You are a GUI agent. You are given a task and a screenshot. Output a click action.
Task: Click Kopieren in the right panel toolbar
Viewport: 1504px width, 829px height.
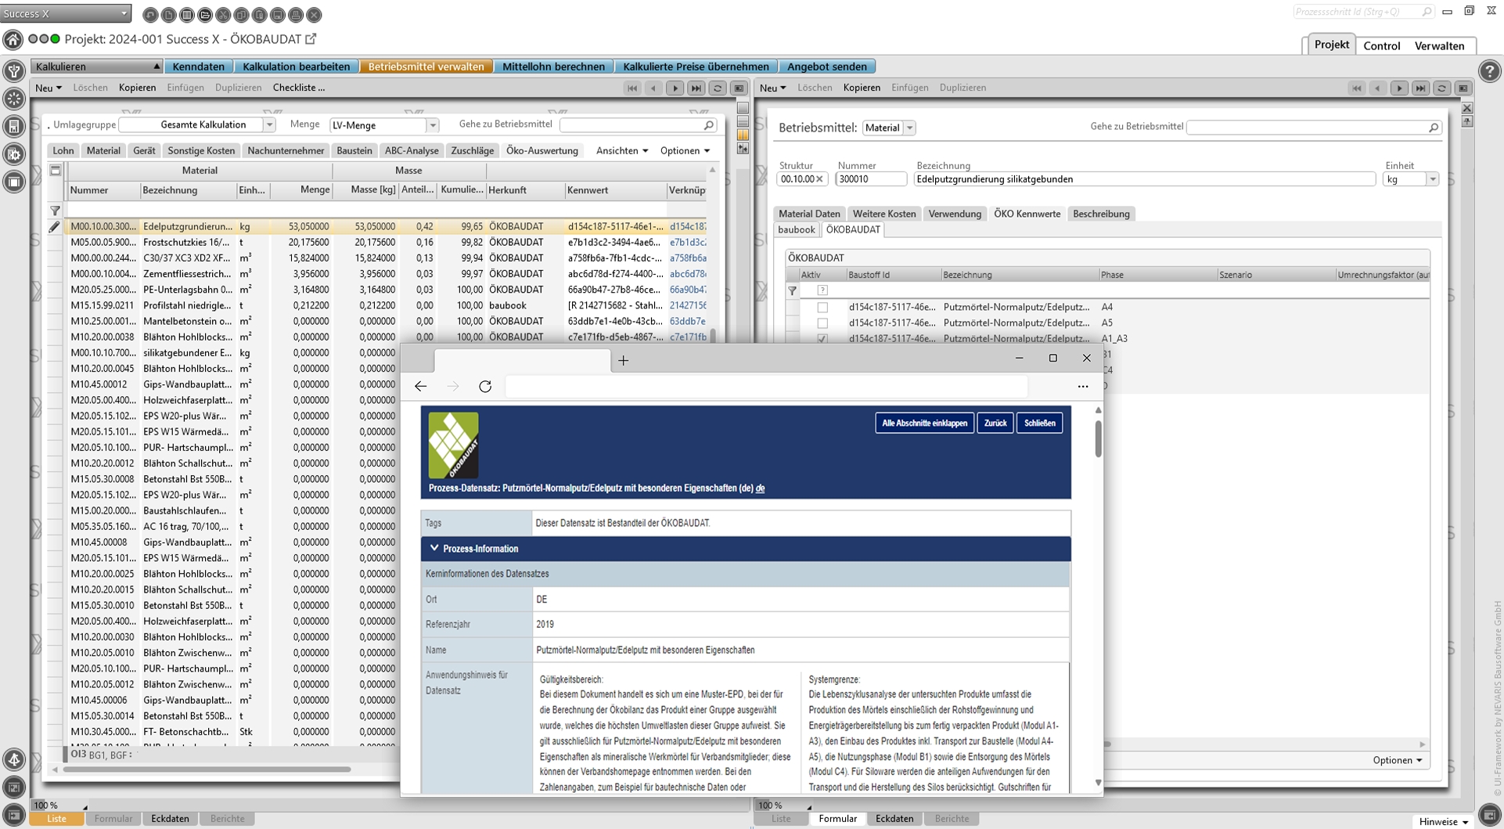pyautogui.click(x=862, y=88)
